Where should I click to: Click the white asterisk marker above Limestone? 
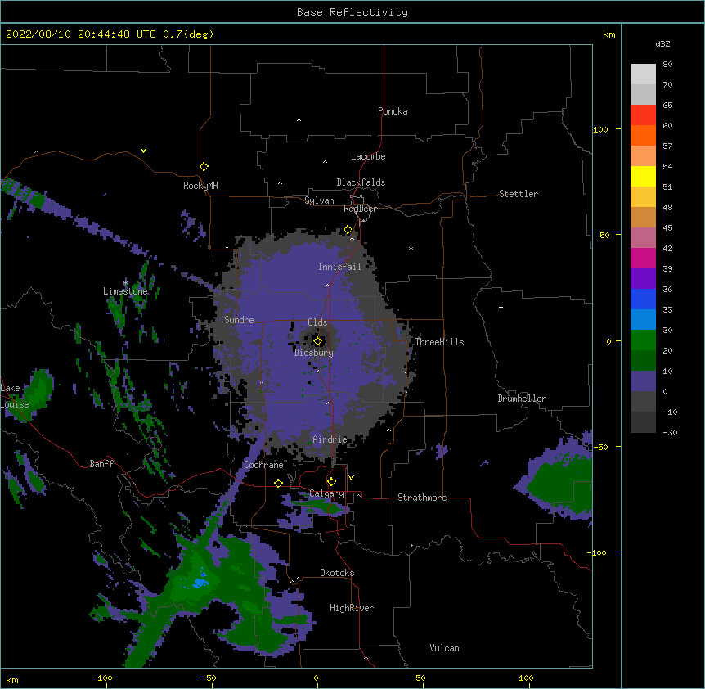click(125, 282)
